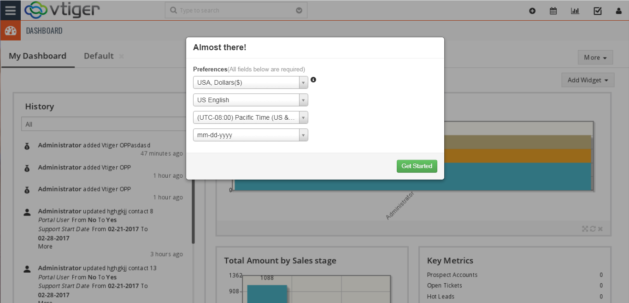Open the More dropdown
Screen dimensions: 629x303
(x=595, y=57)
